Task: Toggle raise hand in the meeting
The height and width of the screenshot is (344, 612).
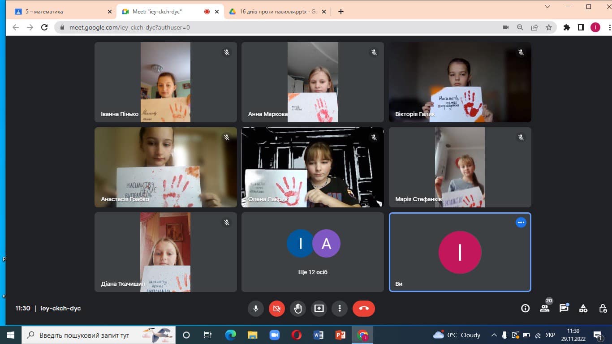Action: tap(297, 308)
